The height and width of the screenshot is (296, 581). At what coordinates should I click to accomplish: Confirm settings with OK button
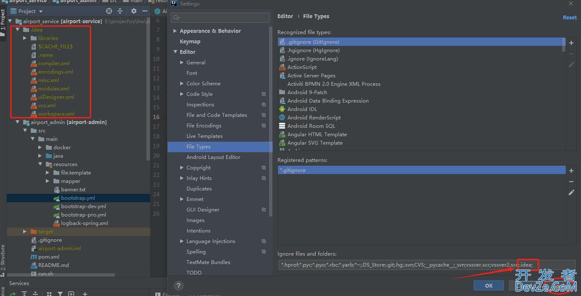(489, 285)
